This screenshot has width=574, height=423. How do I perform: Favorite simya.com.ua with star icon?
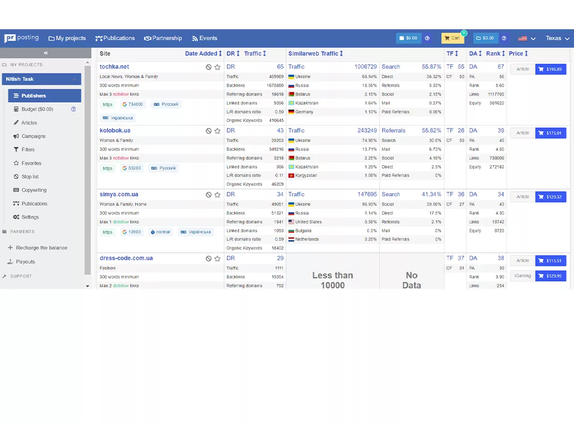click(x=218, y=195)
